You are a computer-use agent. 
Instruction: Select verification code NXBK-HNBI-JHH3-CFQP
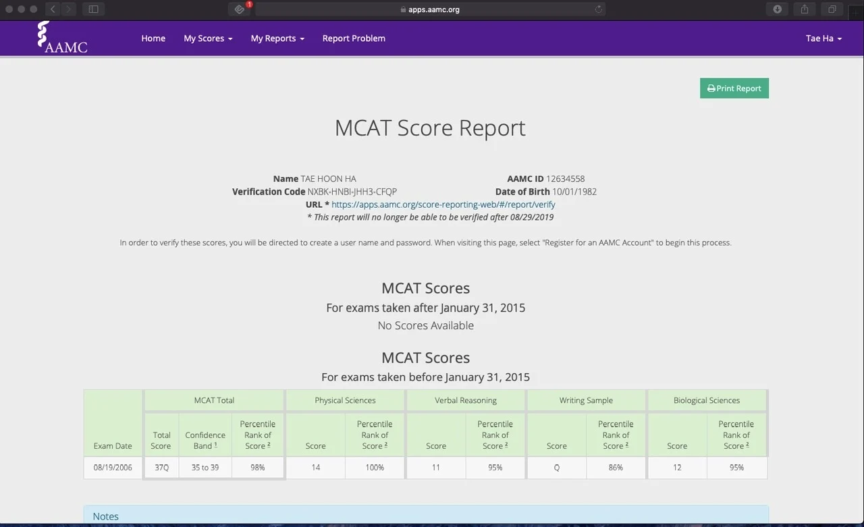[x=352, y=192]
